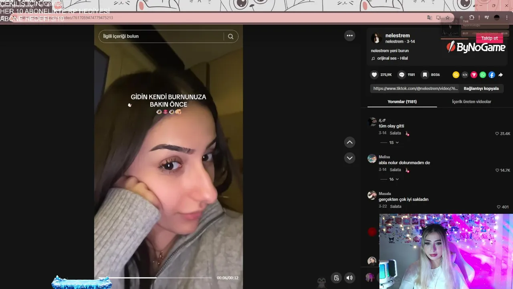Open Masala commenter avatar
The height and width of the screenshot is (289, 513).
tap(372, 195)
